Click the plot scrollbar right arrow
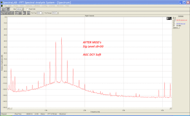Screen dimensions: 190x116 pyautogui.click(x=170, y=108)
